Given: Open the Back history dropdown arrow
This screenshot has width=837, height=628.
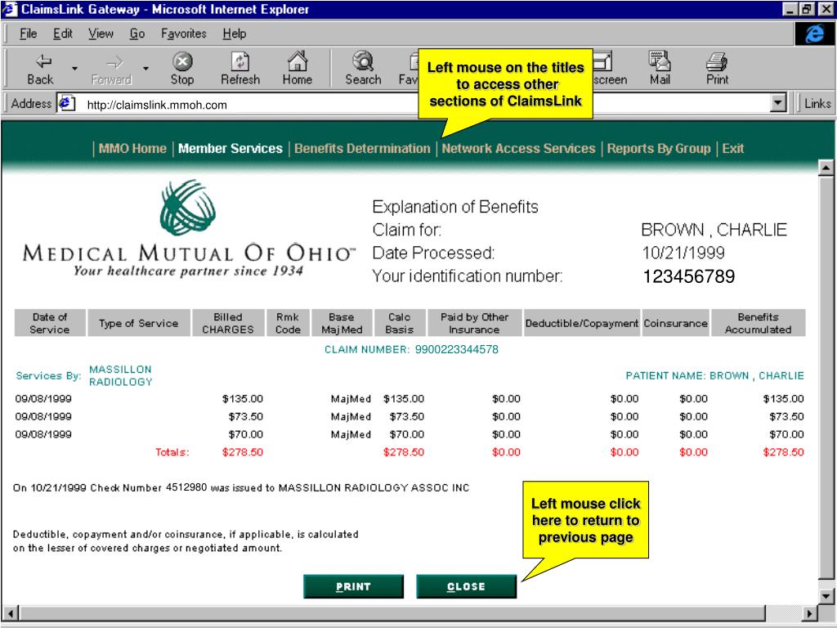Looking at the screenshot, I should point(74,69).
